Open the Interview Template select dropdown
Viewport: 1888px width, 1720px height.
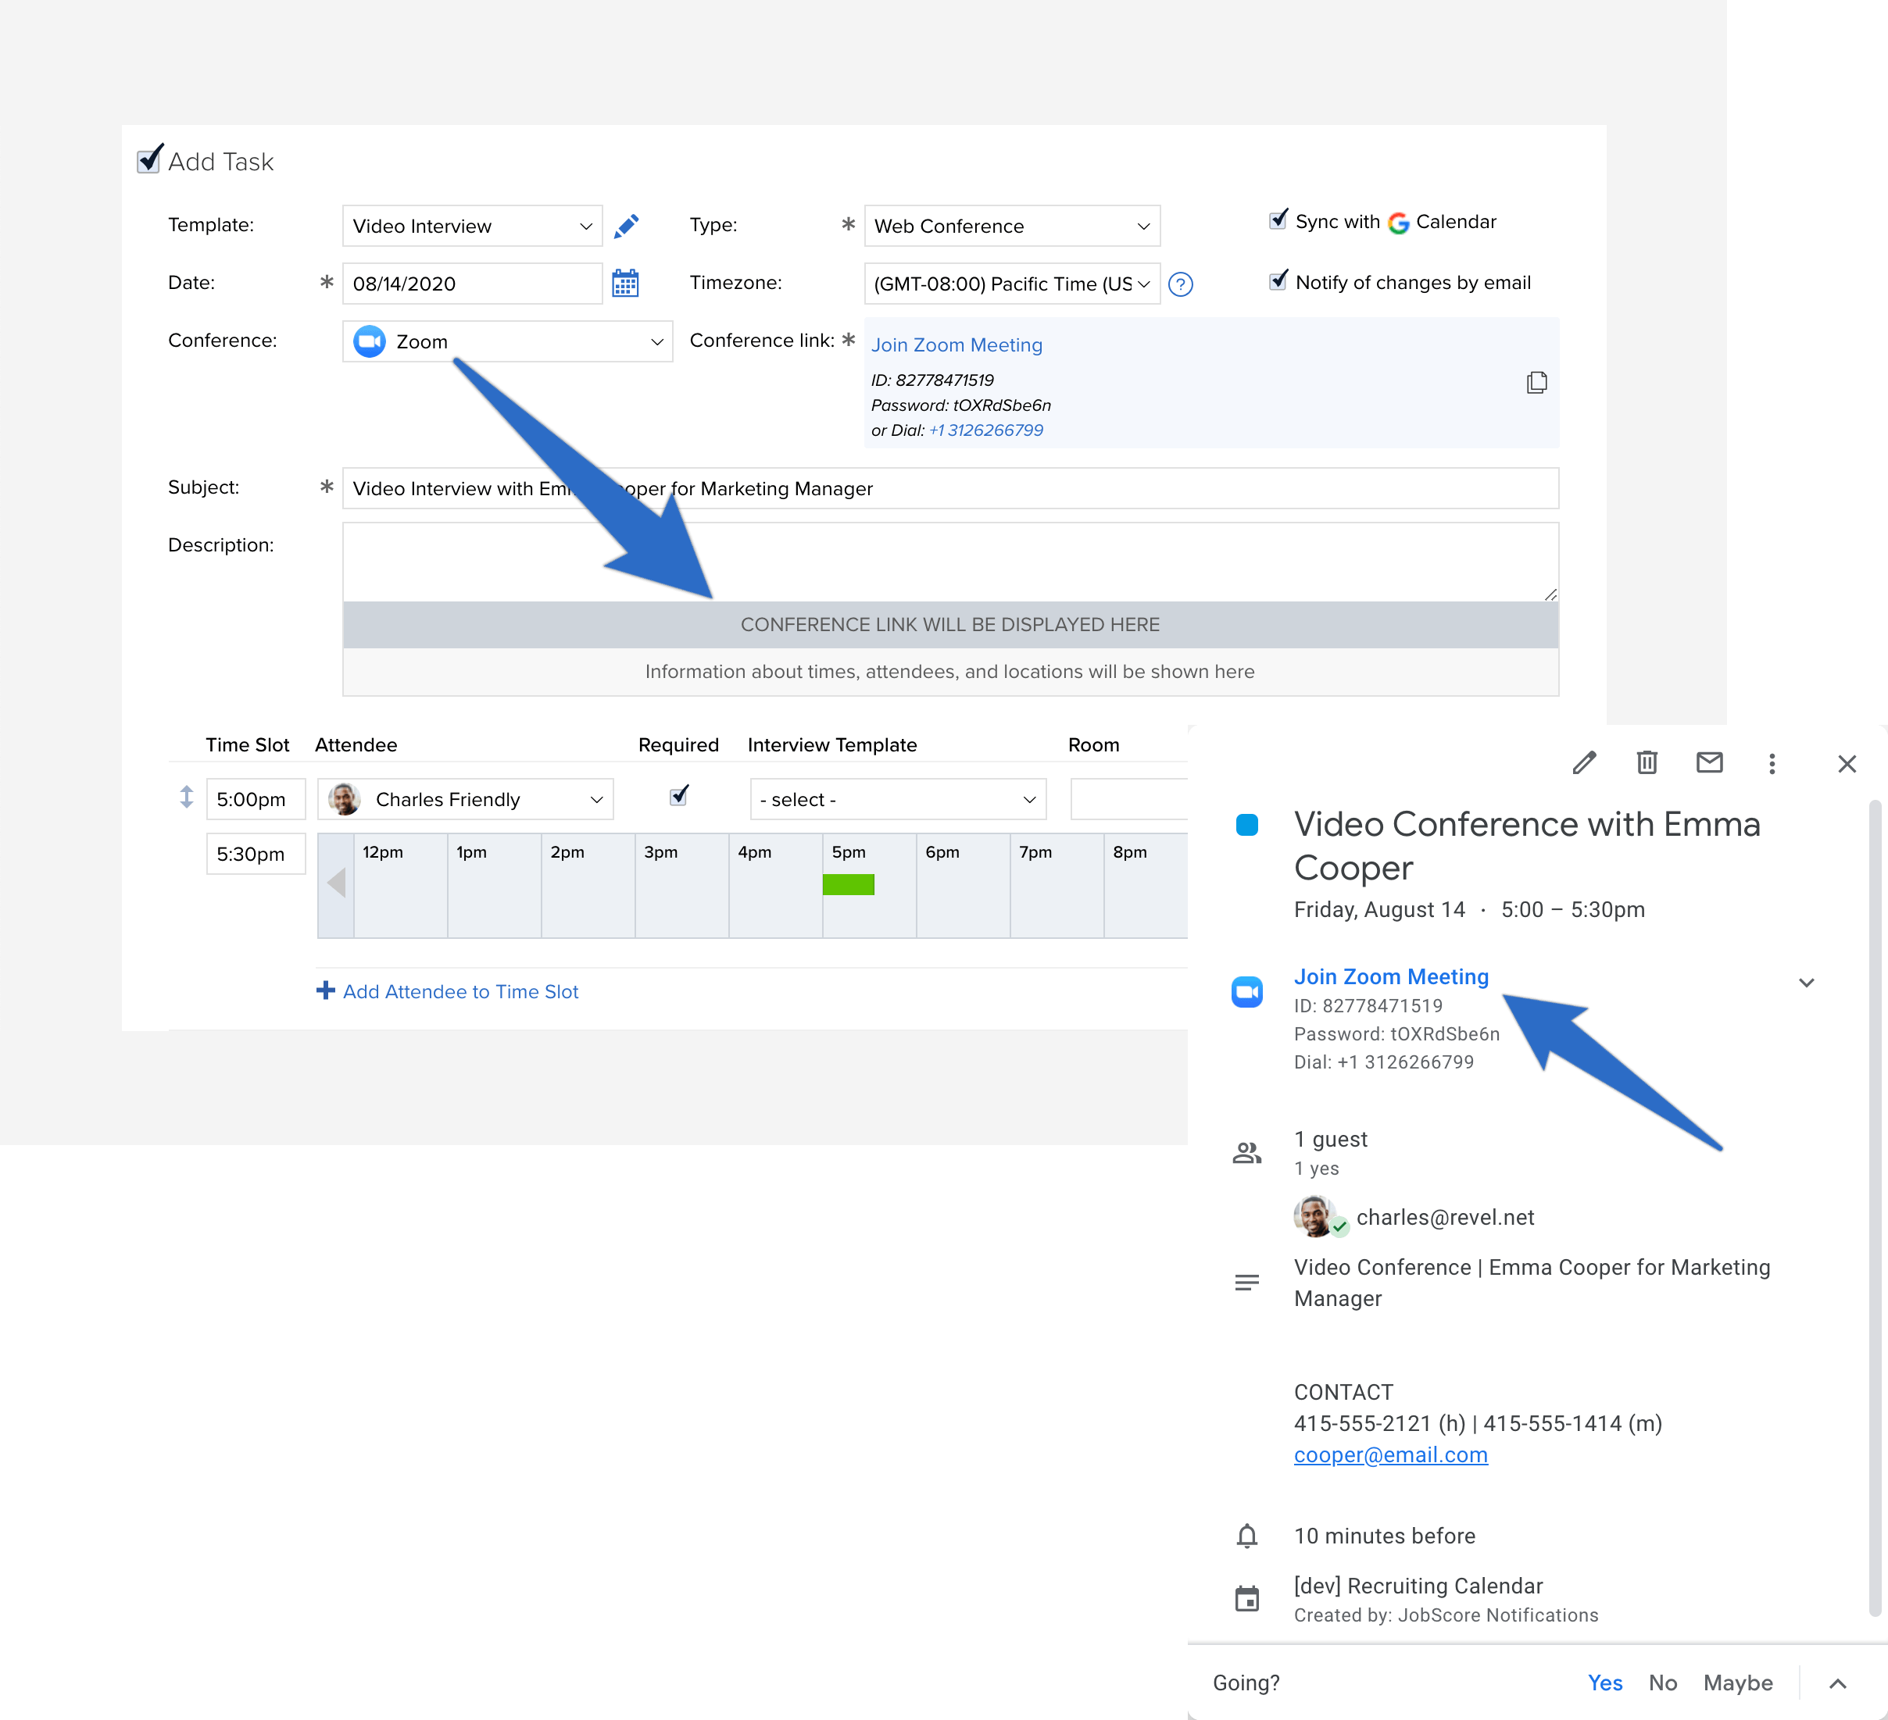click(x=898, y=800)
